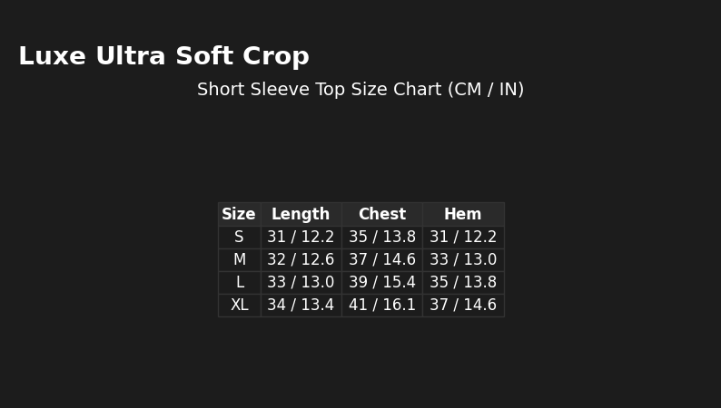721x408 pixels.
Task: Select the Length column header
Action: click(301, 215)
